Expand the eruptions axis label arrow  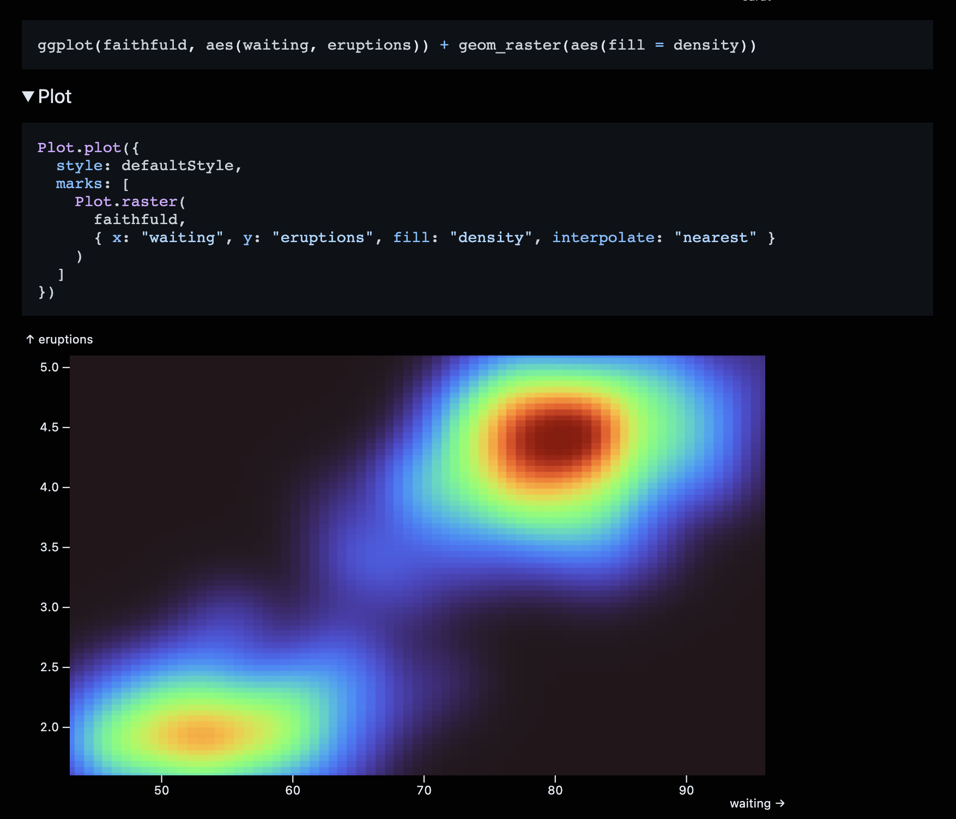coord(31,339)
